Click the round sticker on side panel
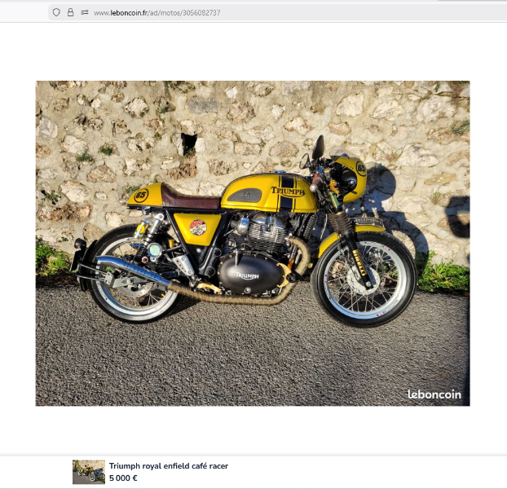507x489 pixels. pos(197,227)
